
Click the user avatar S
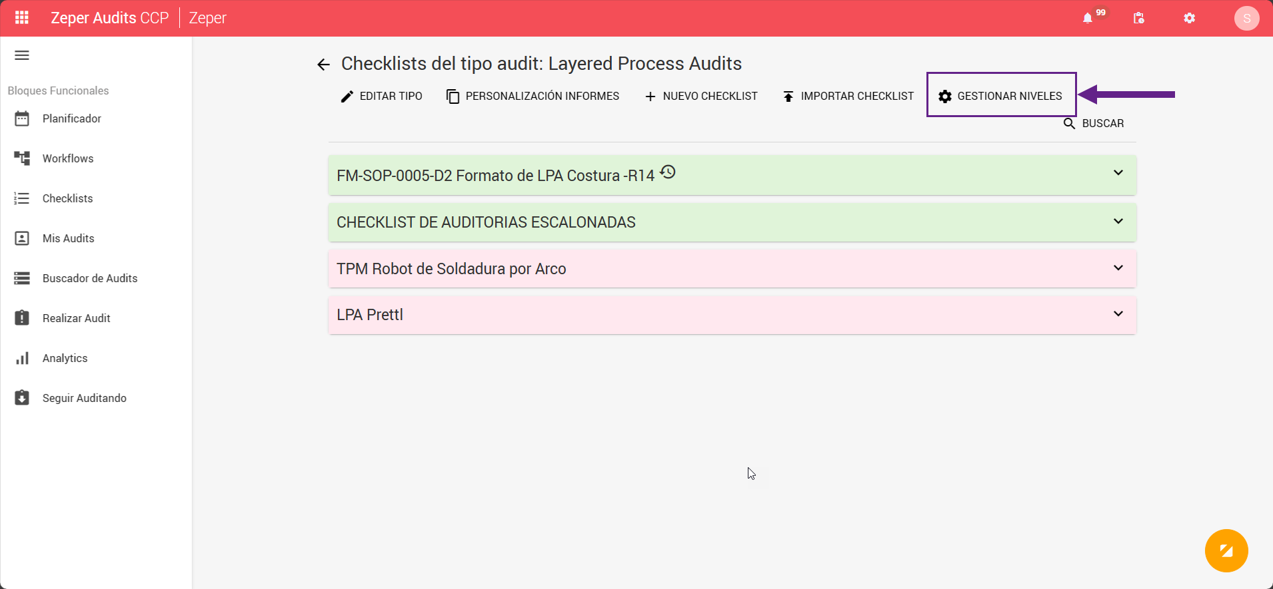(1246, 18)
